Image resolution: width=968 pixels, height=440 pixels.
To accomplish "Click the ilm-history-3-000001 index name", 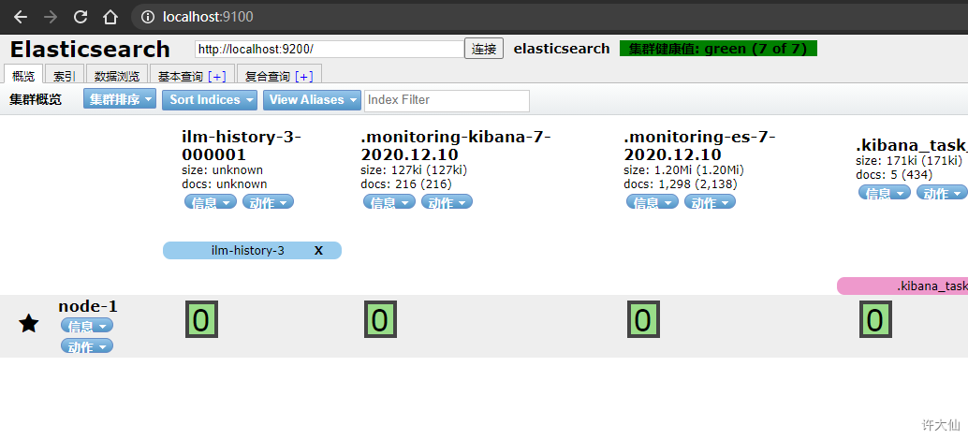I will 242,145.
